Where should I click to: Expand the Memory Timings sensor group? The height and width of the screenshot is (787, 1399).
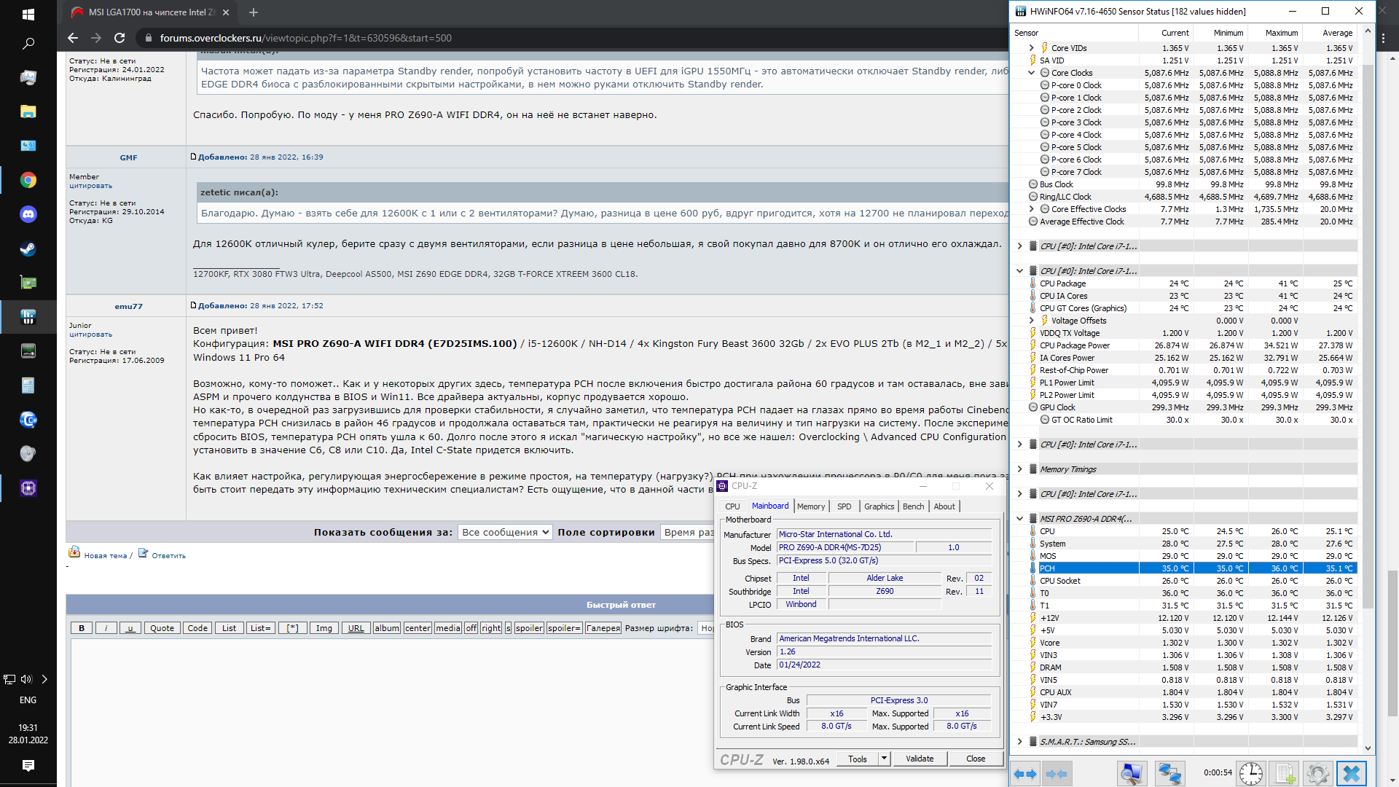coord(1019,469)
